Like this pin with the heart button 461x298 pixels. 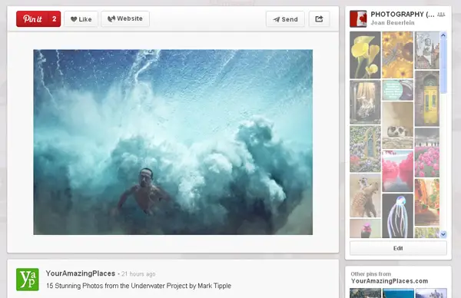click(81, 19)
